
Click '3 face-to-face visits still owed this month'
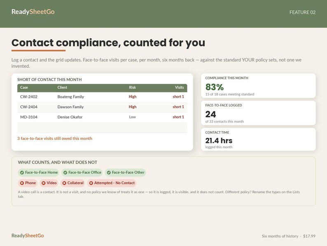[x=55, y=138]
